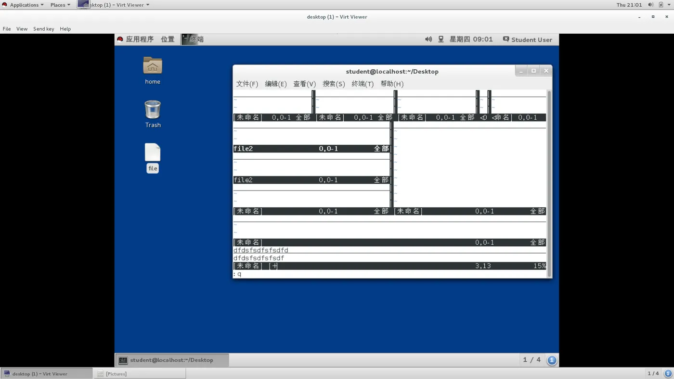
Task: Expand the host Places menu
Action: (x=60, y=5)
